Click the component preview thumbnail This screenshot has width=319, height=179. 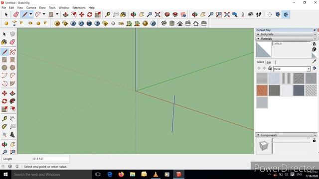[x=264, y=146]
